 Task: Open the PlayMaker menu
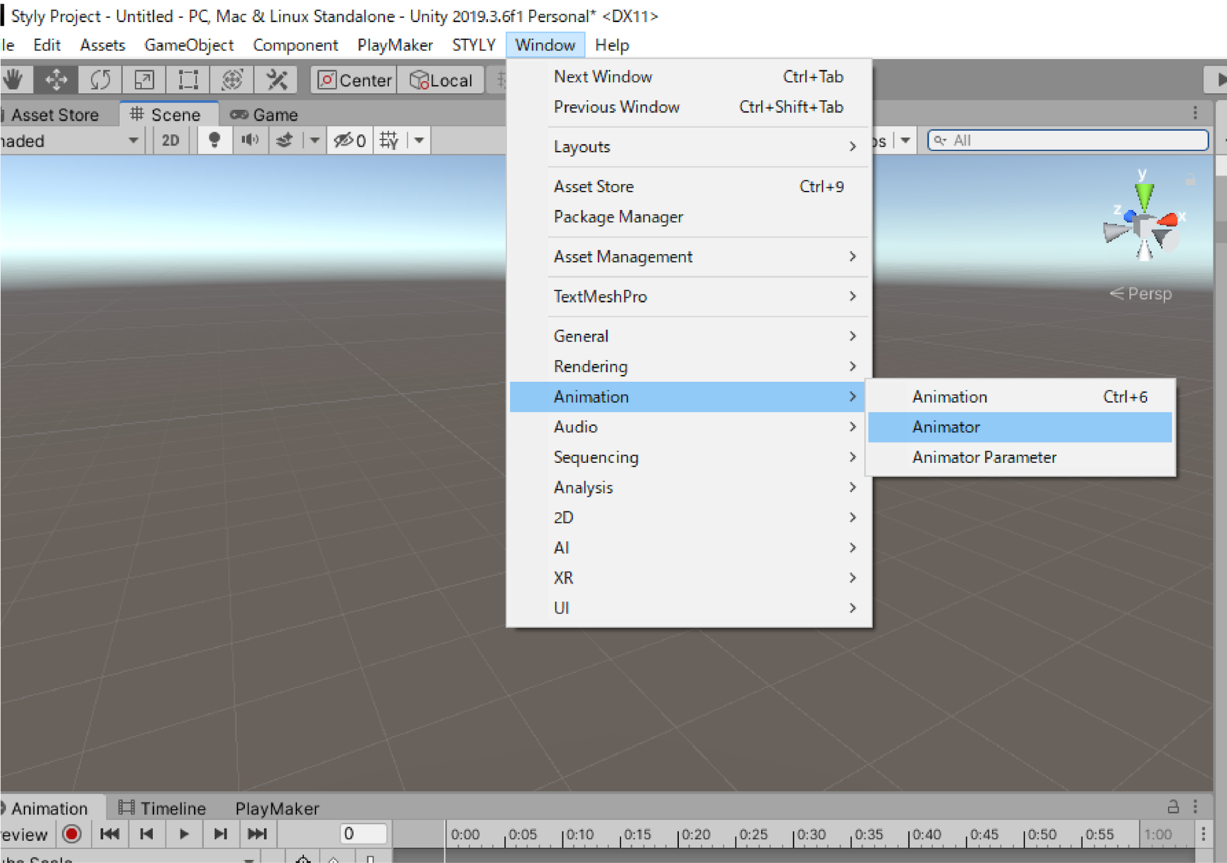[x=395, y=45]
